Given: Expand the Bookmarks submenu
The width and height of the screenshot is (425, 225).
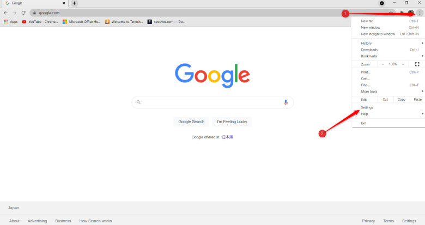Looking at the screenshot, I should pyautogui.click(x=388, y=56).
